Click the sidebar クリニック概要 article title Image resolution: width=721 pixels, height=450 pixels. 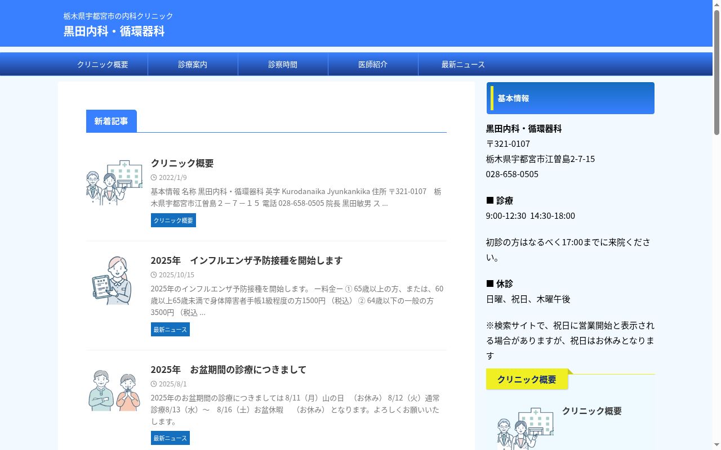592,411
